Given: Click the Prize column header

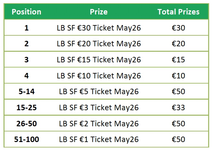Looking at the screenshot, I should point(99,12).
